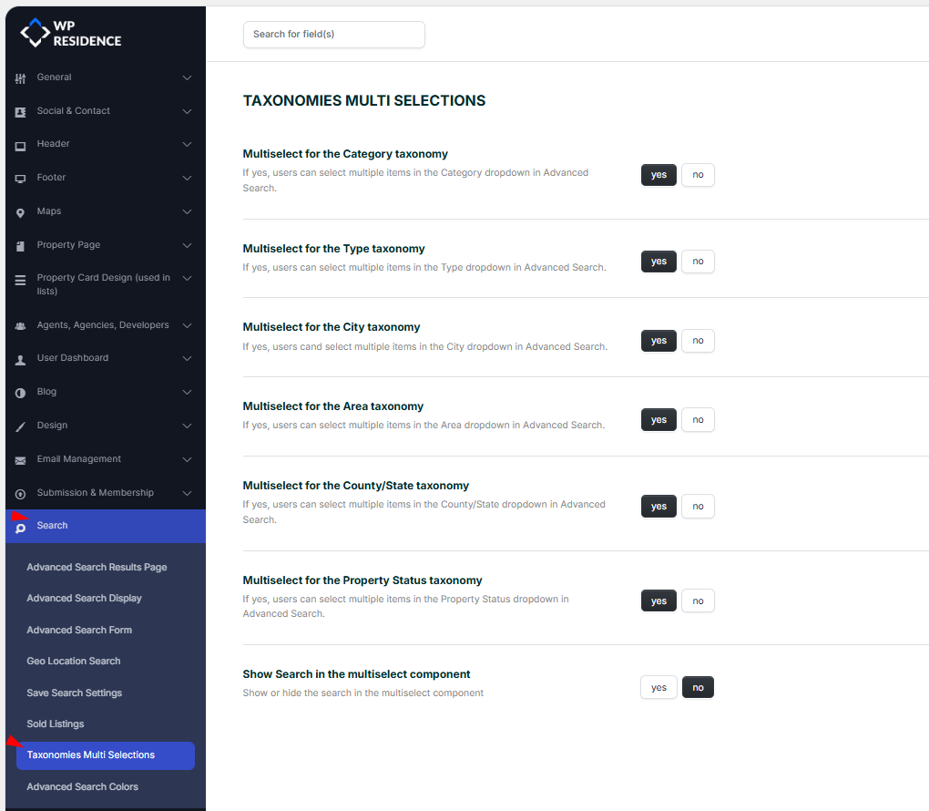Screen dimensions: 929x811
Task: Open Advanced Search Form submenu item
Action: [x=79, y=630]
